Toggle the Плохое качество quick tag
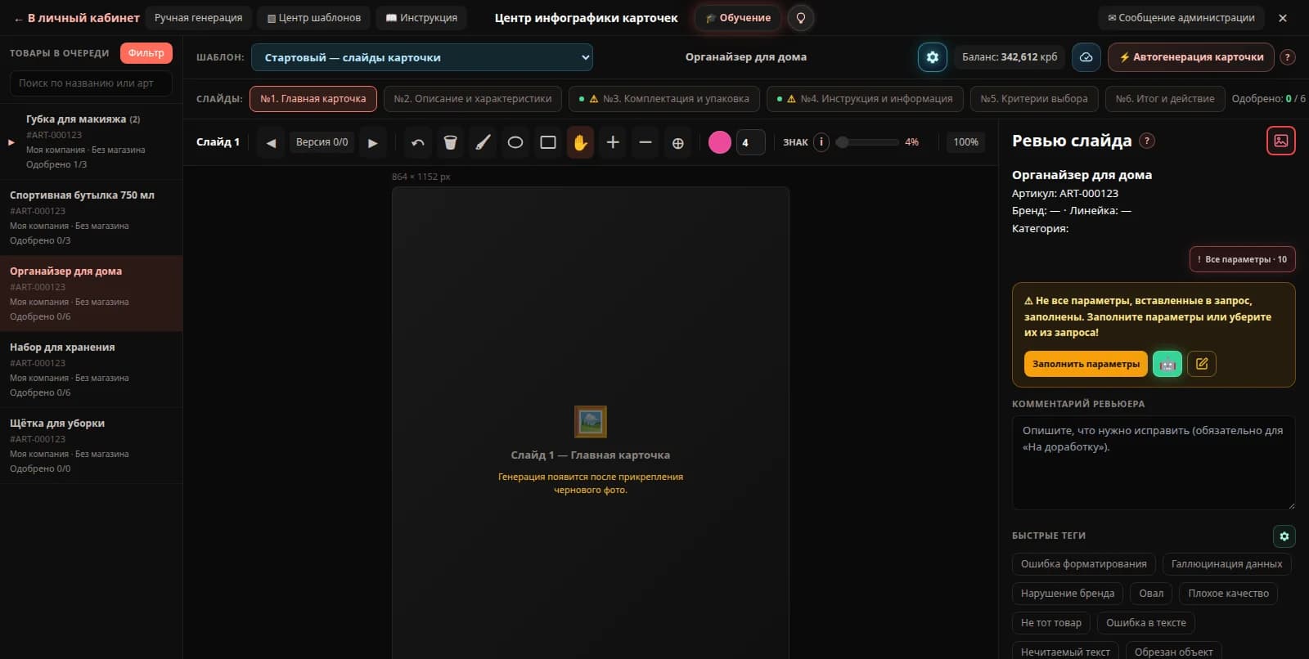Screen dimensions: 1309x659 click(1229, 594)
